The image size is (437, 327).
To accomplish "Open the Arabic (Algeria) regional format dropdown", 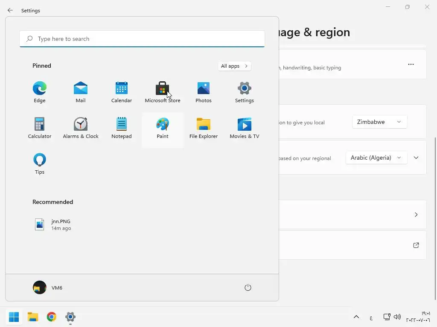I will click(376, 158).
